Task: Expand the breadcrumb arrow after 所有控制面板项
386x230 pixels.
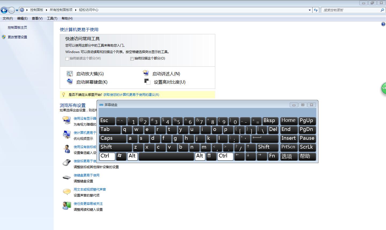Action: coord(76,10)
